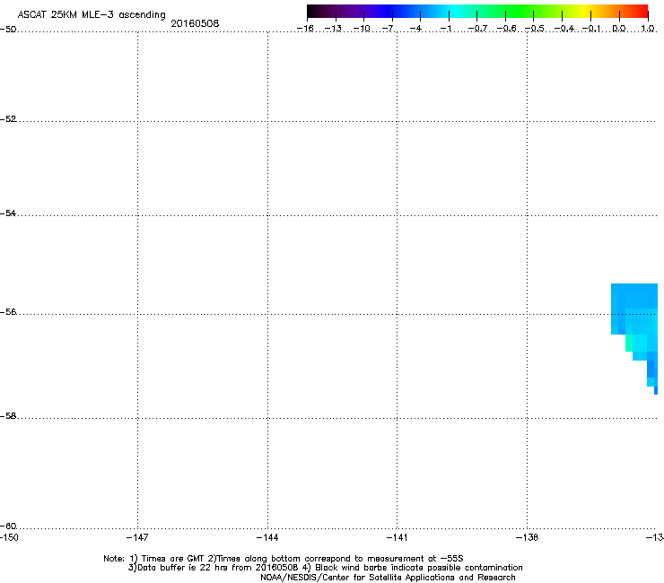Screen dimensions: 664x583
Task: Click the "-54" latitude axis label
Action: point(8,213)
